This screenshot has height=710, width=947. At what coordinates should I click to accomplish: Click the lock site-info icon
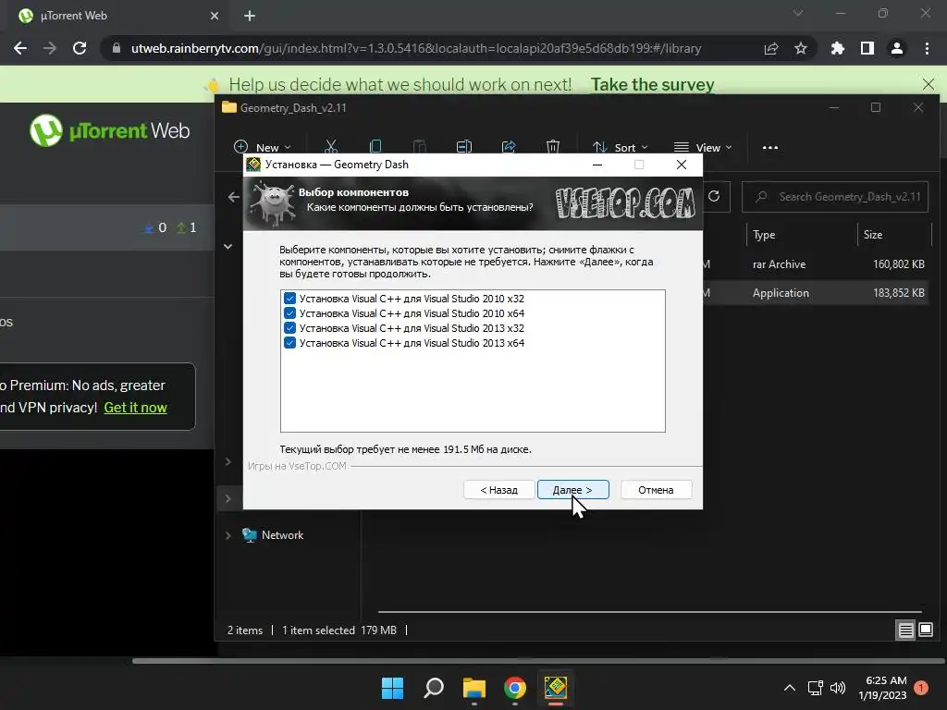(x=117, y=48)
